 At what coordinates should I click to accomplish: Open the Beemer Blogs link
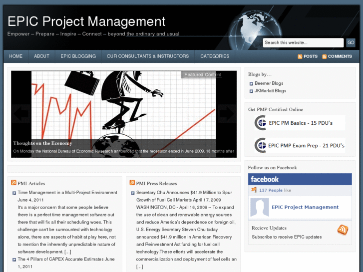tap(269, 83)
